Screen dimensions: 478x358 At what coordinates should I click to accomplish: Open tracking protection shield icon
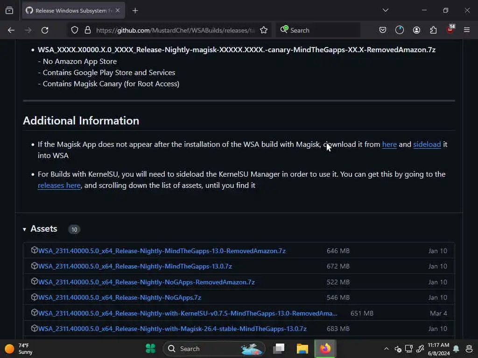[x=75, y=30]
